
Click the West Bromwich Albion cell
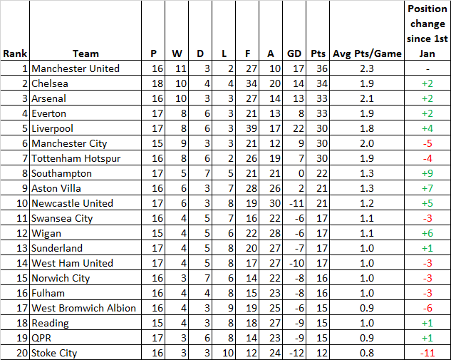click(x=85, y=308)
